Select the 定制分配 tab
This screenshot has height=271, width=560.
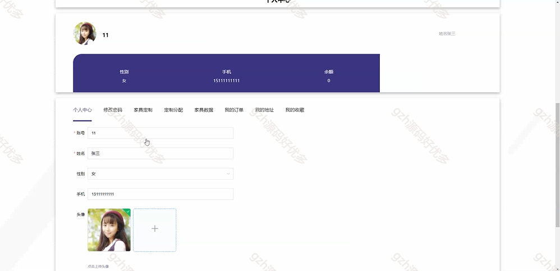173,110
